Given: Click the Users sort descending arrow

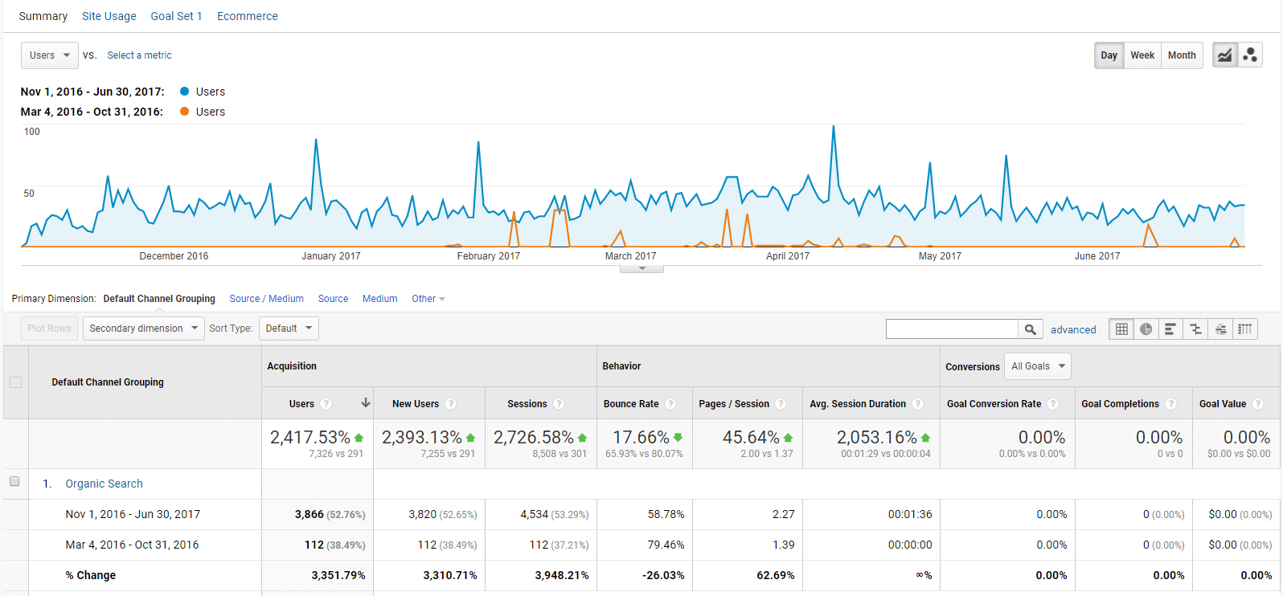Looking at the screenshot, I should [366, 403].
